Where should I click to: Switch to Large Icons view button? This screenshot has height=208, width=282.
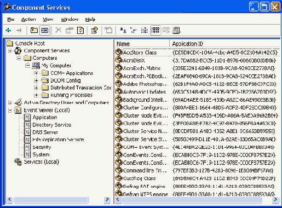coord(123,30)
